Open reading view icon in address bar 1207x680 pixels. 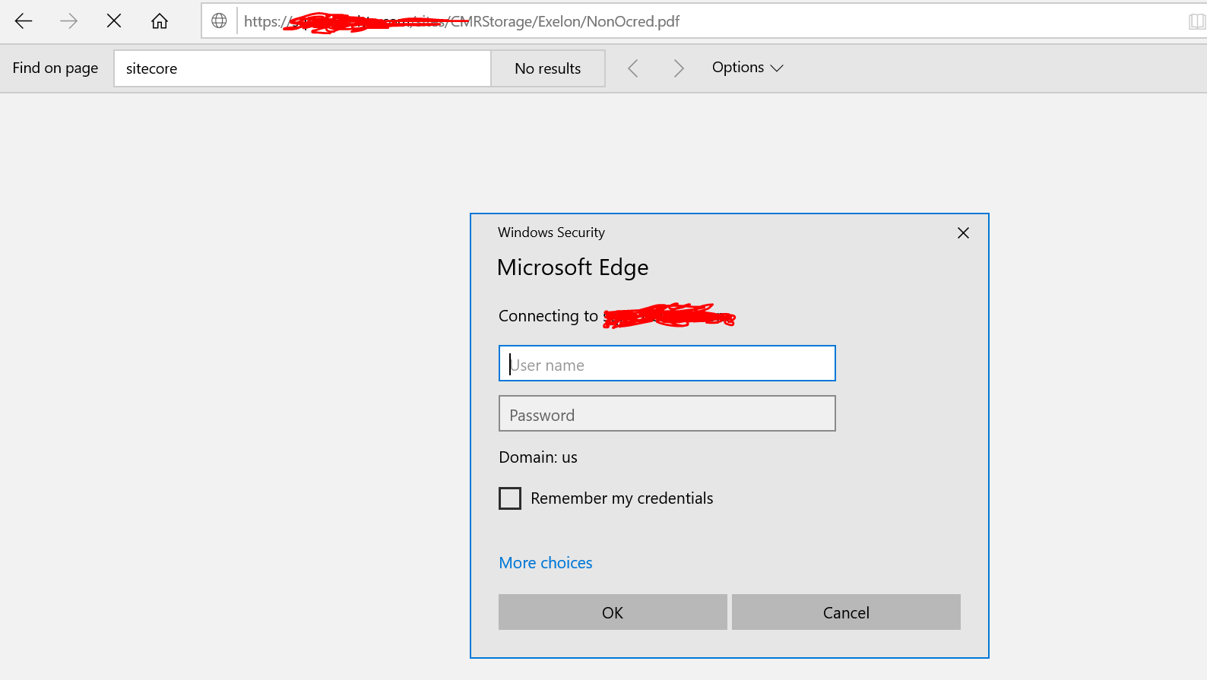pyautogui.click(x=1197, y=21)
